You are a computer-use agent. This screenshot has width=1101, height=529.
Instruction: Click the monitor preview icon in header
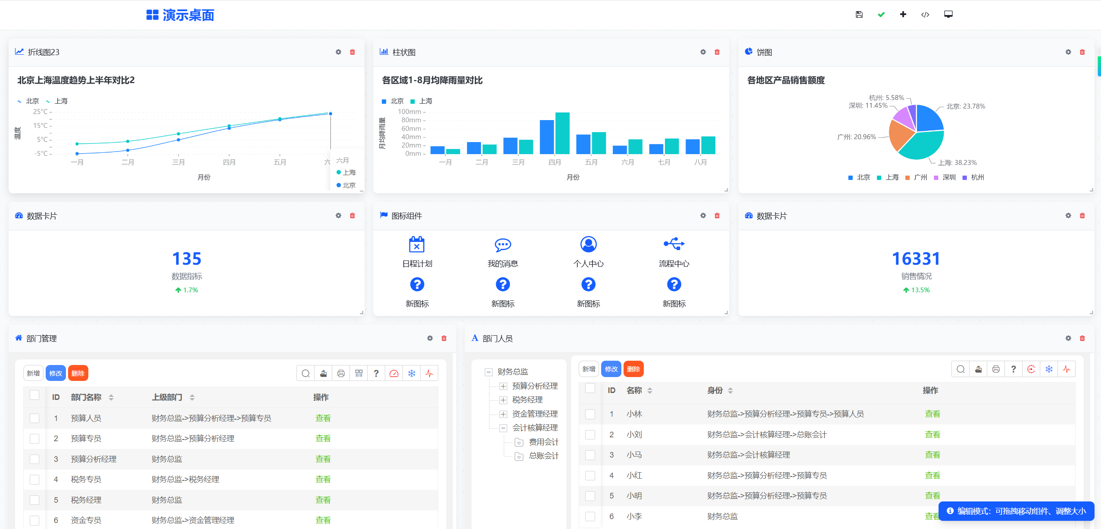(948, 15)
